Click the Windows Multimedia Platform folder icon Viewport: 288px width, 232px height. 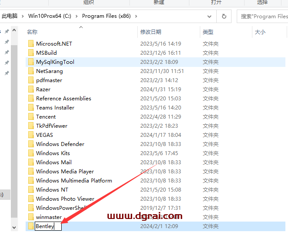pyautogui.click(x=31, y=180)
